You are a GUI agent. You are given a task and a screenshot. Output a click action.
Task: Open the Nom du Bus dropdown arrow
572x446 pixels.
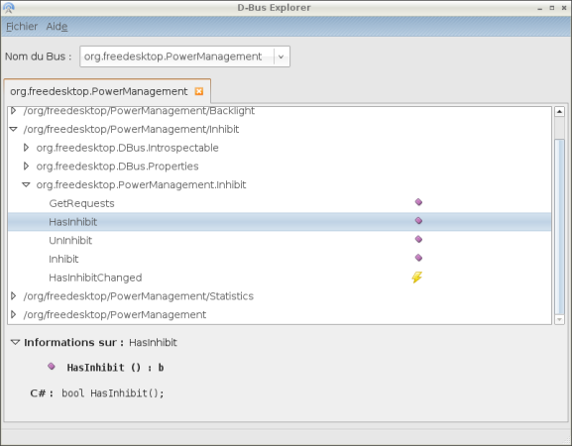(x=281, y=56)
